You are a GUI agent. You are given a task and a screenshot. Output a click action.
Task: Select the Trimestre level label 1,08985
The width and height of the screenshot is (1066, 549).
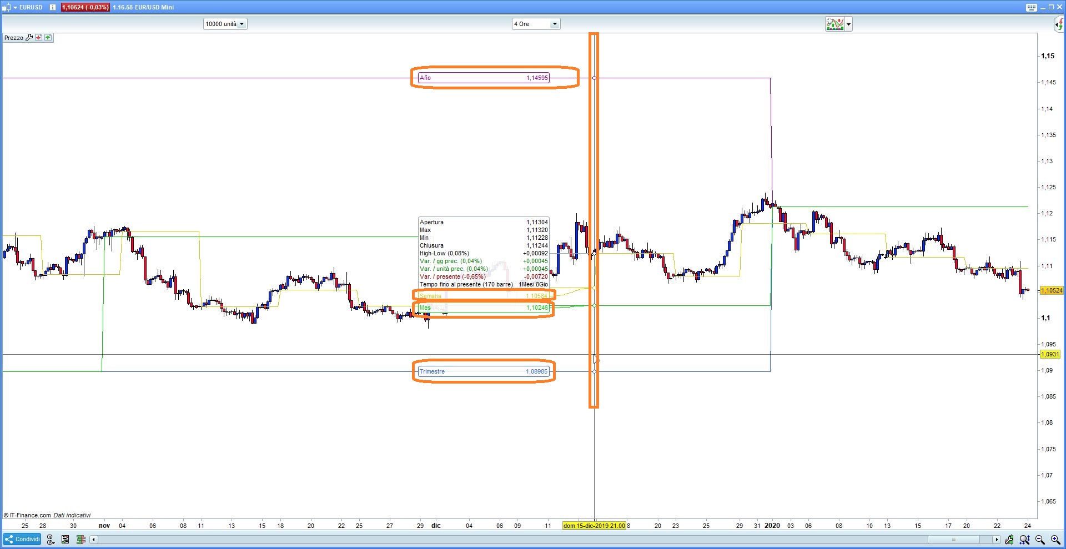pos(484,371)
